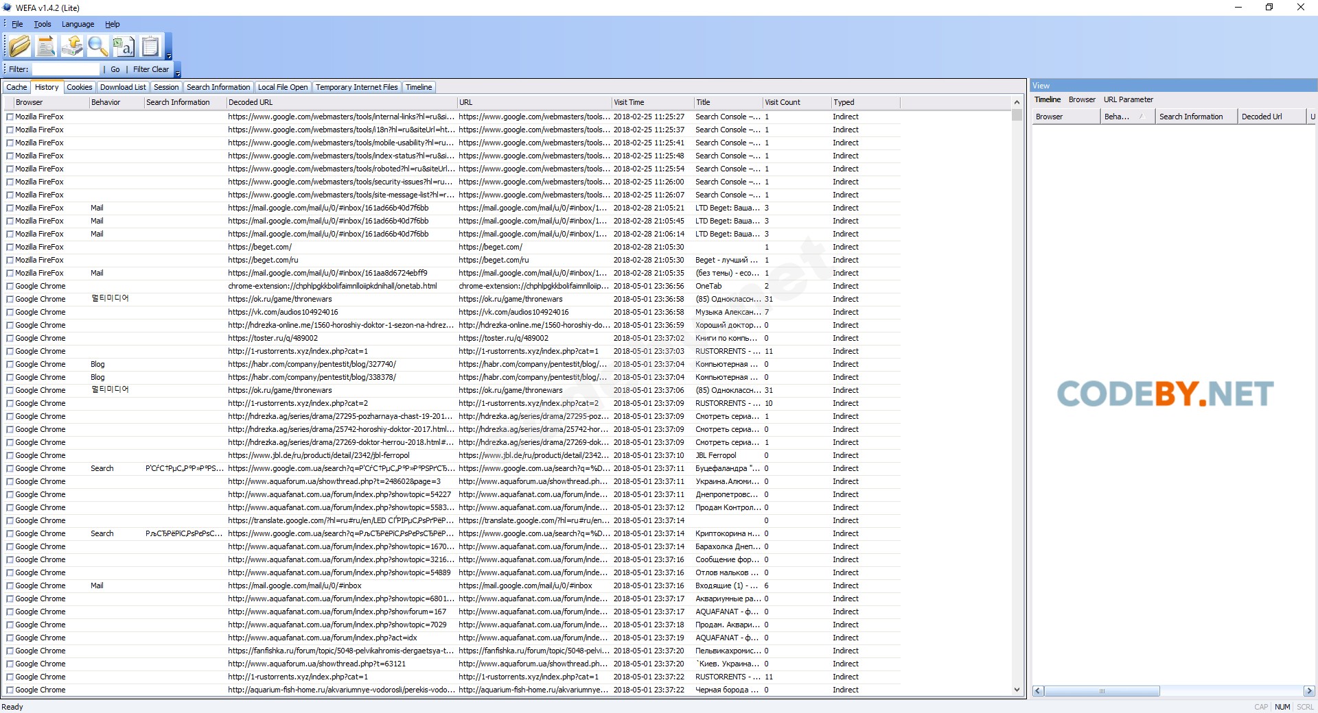Click the View panel scroll right arrow
Image resolution: width=1318 pixels, height=713 pixels.
coord(1309,691)
